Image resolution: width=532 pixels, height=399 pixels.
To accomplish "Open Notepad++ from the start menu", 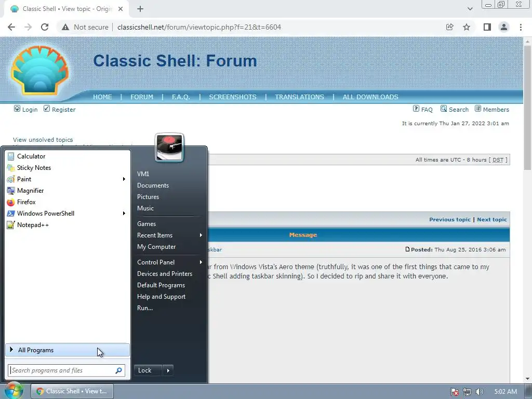I will click(67, 225).
